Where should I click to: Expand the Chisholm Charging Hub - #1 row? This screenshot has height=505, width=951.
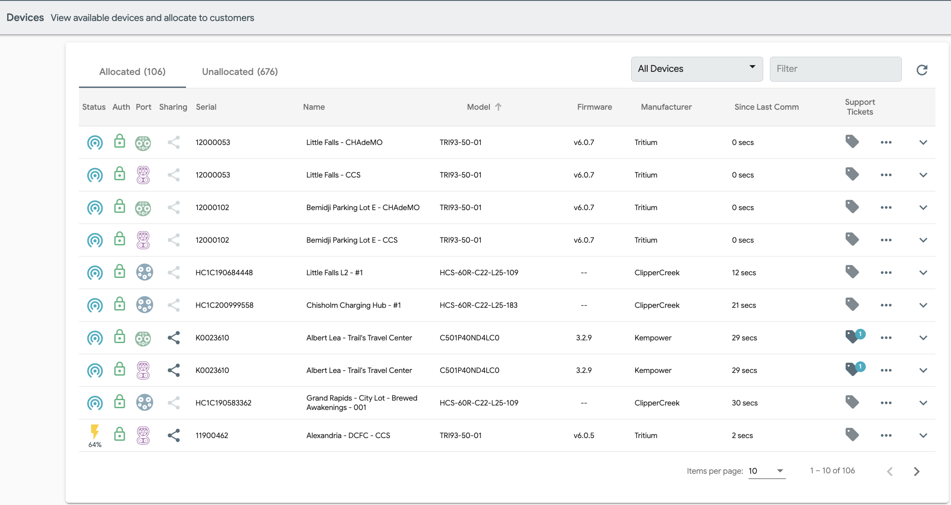click(923, 305)
